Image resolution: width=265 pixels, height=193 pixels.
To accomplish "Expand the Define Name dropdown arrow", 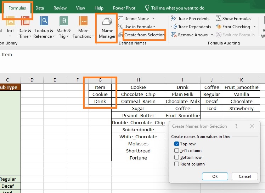I will click(153, 18).
